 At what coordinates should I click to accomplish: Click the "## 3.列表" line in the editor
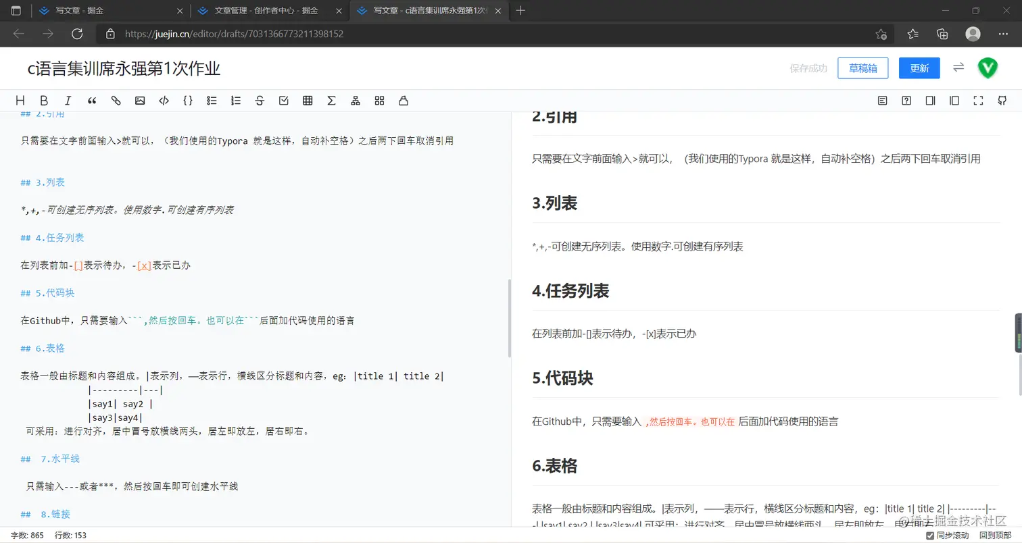pos(43,182)
